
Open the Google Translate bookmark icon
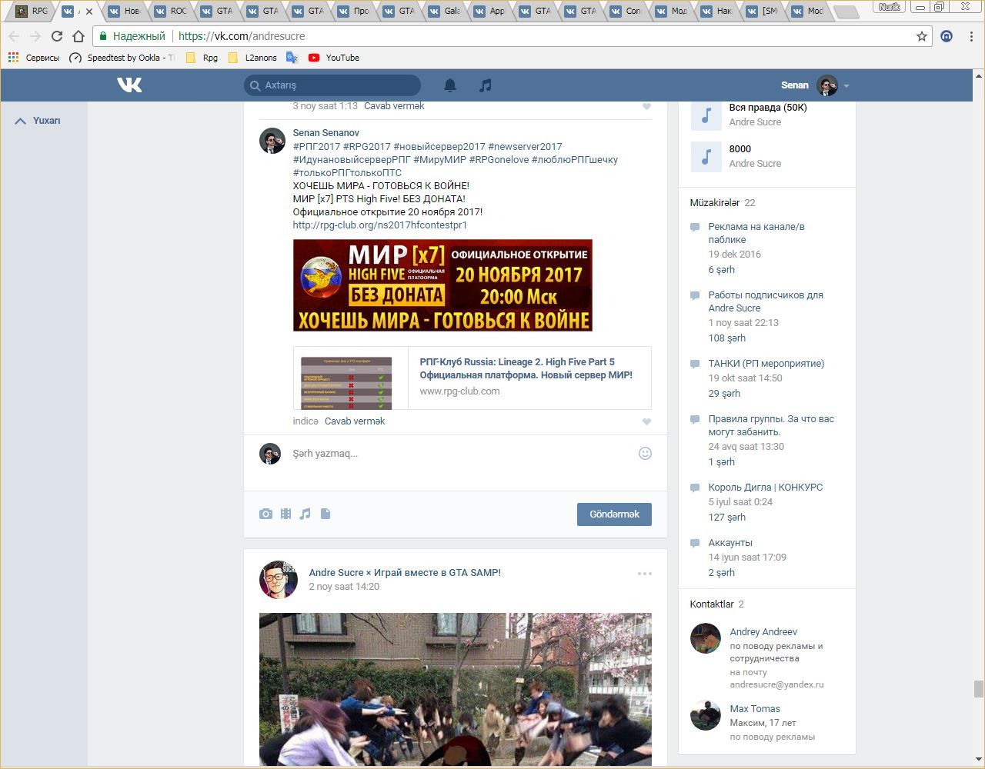pos(292,58)
